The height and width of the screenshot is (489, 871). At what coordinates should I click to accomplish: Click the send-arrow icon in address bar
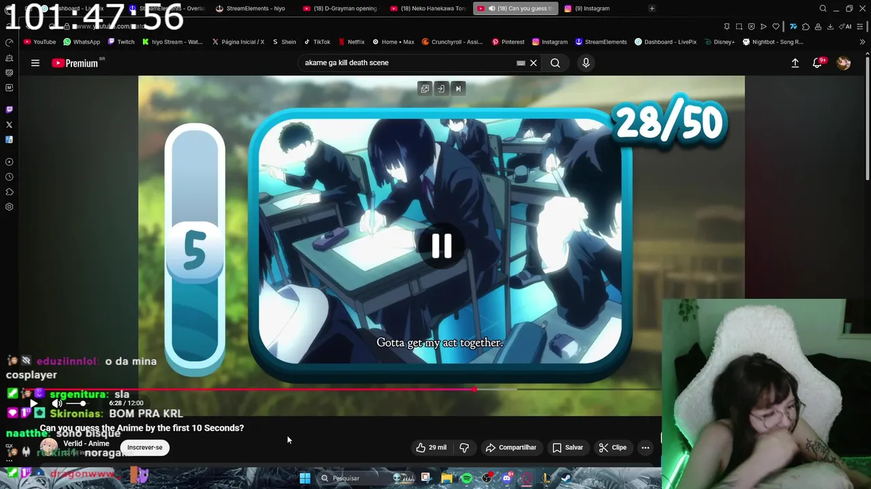pyautogui.click(x=763, y=26)
